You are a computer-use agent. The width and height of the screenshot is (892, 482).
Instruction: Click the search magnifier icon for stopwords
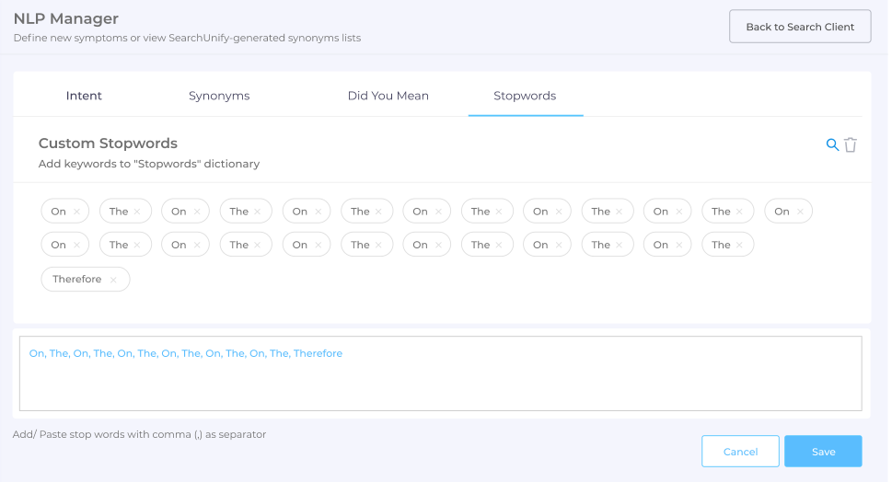(x=832, y=144)
